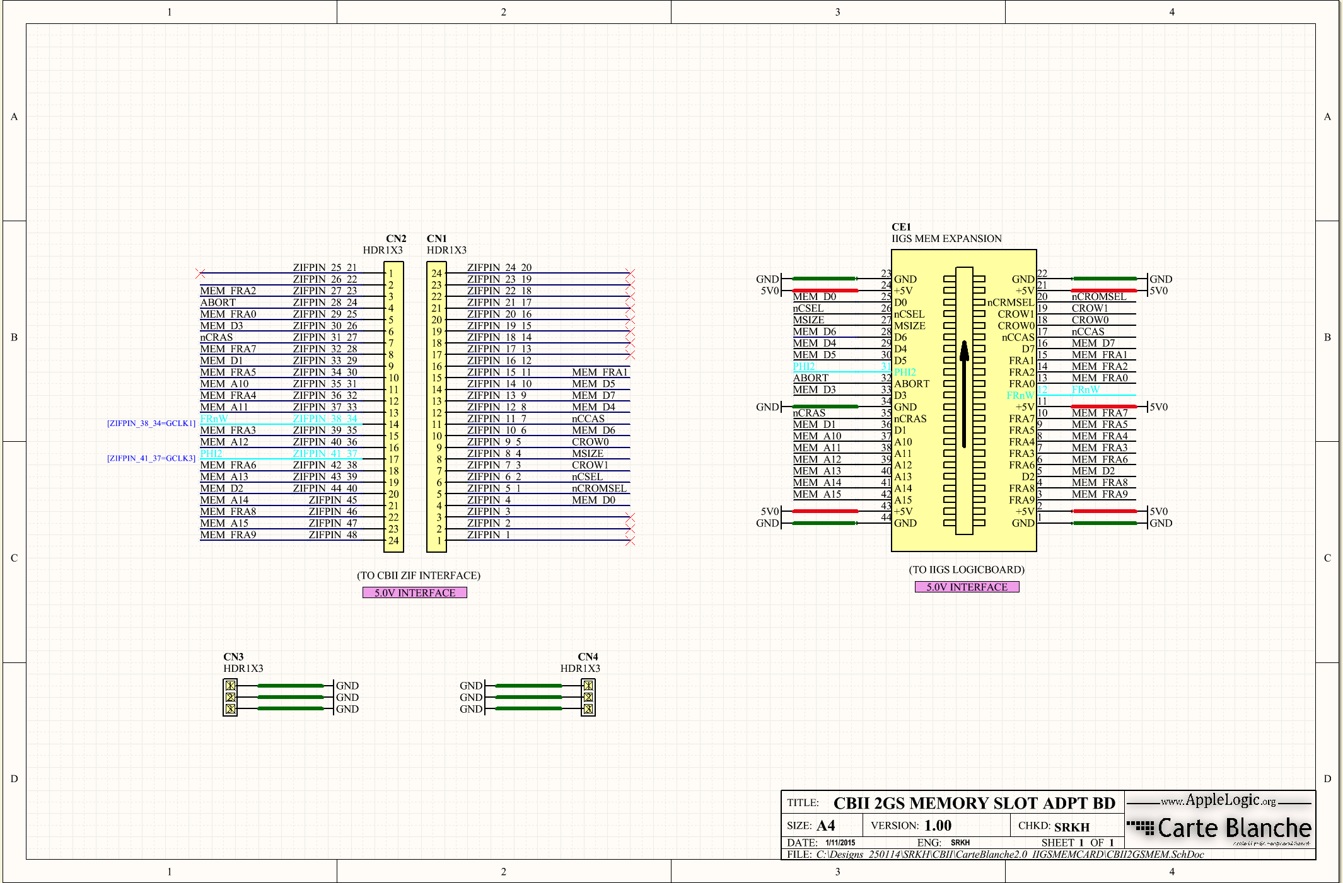1343x883 pixels.
Task: Click the no-connect X on ZIFPIN_25_21 wire
Action: [x=201, y=273]
